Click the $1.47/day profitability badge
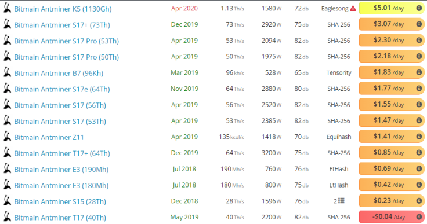This screenshot has width=427, height=224. point(392,120)
